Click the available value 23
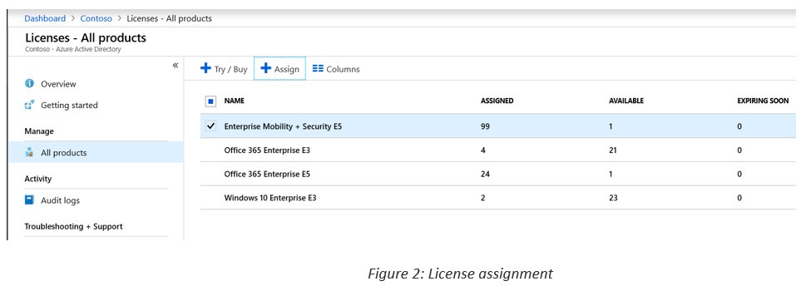 coord(613,198)
